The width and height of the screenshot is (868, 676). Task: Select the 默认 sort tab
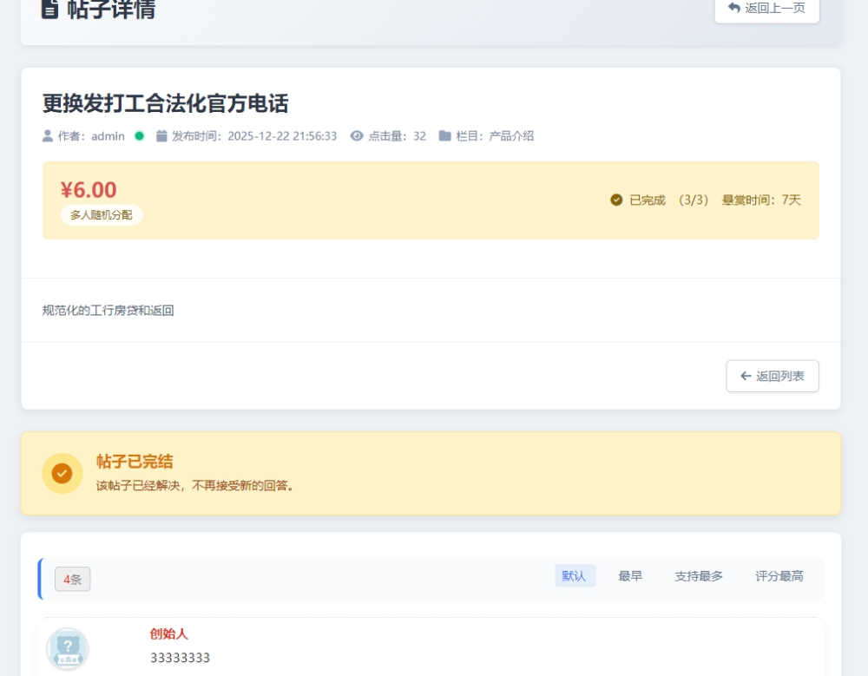pyautogui.click(x=574, y=576)
